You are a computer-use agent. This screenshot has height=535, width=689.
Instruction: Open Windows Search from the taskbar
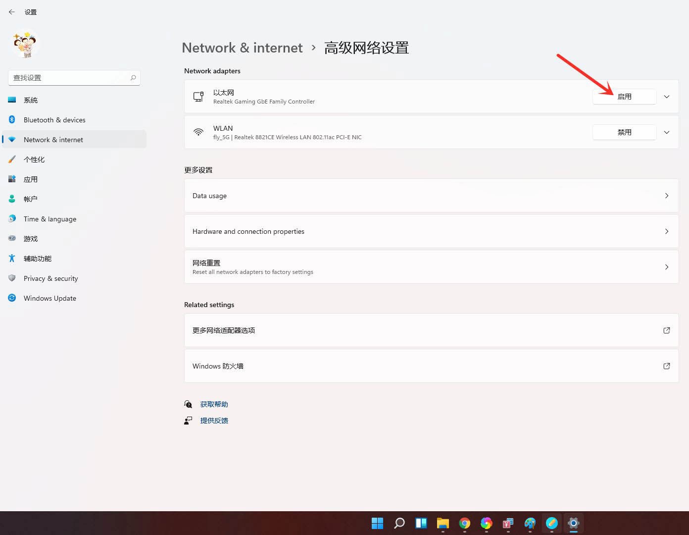[x=398, y=523]
